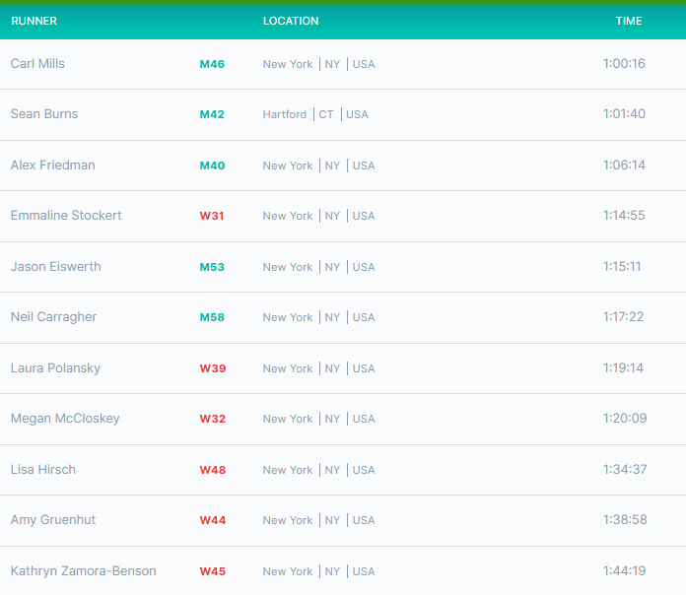Viewport: 686px width, 595px height.
Task: Click USA in Kathryn Zamora-Benson row
Action: click(x=364, y=571)
